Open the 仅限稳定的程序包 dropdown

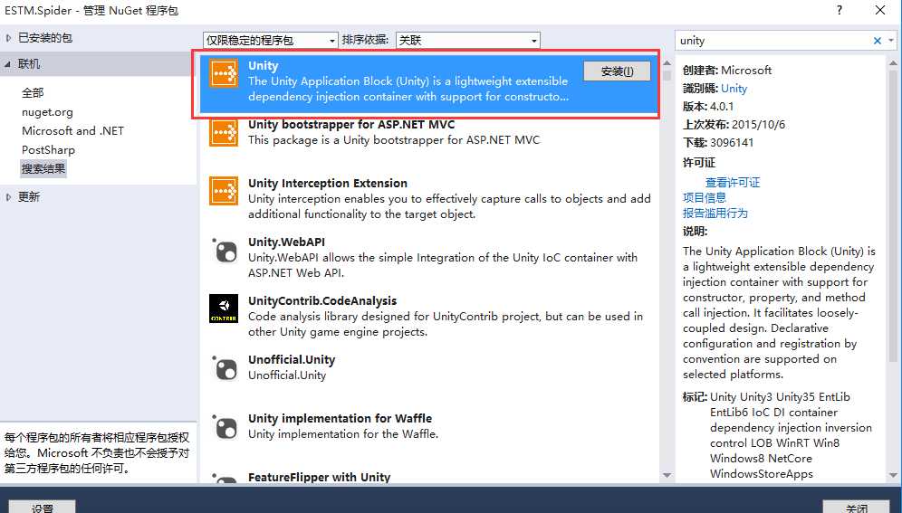(271, 40)
